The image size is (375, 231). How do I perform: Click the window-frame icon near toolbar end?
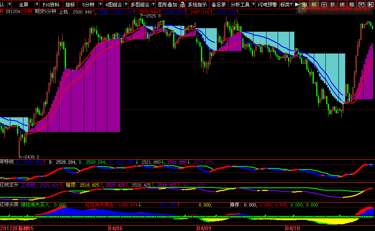click(x=361, y=4)
